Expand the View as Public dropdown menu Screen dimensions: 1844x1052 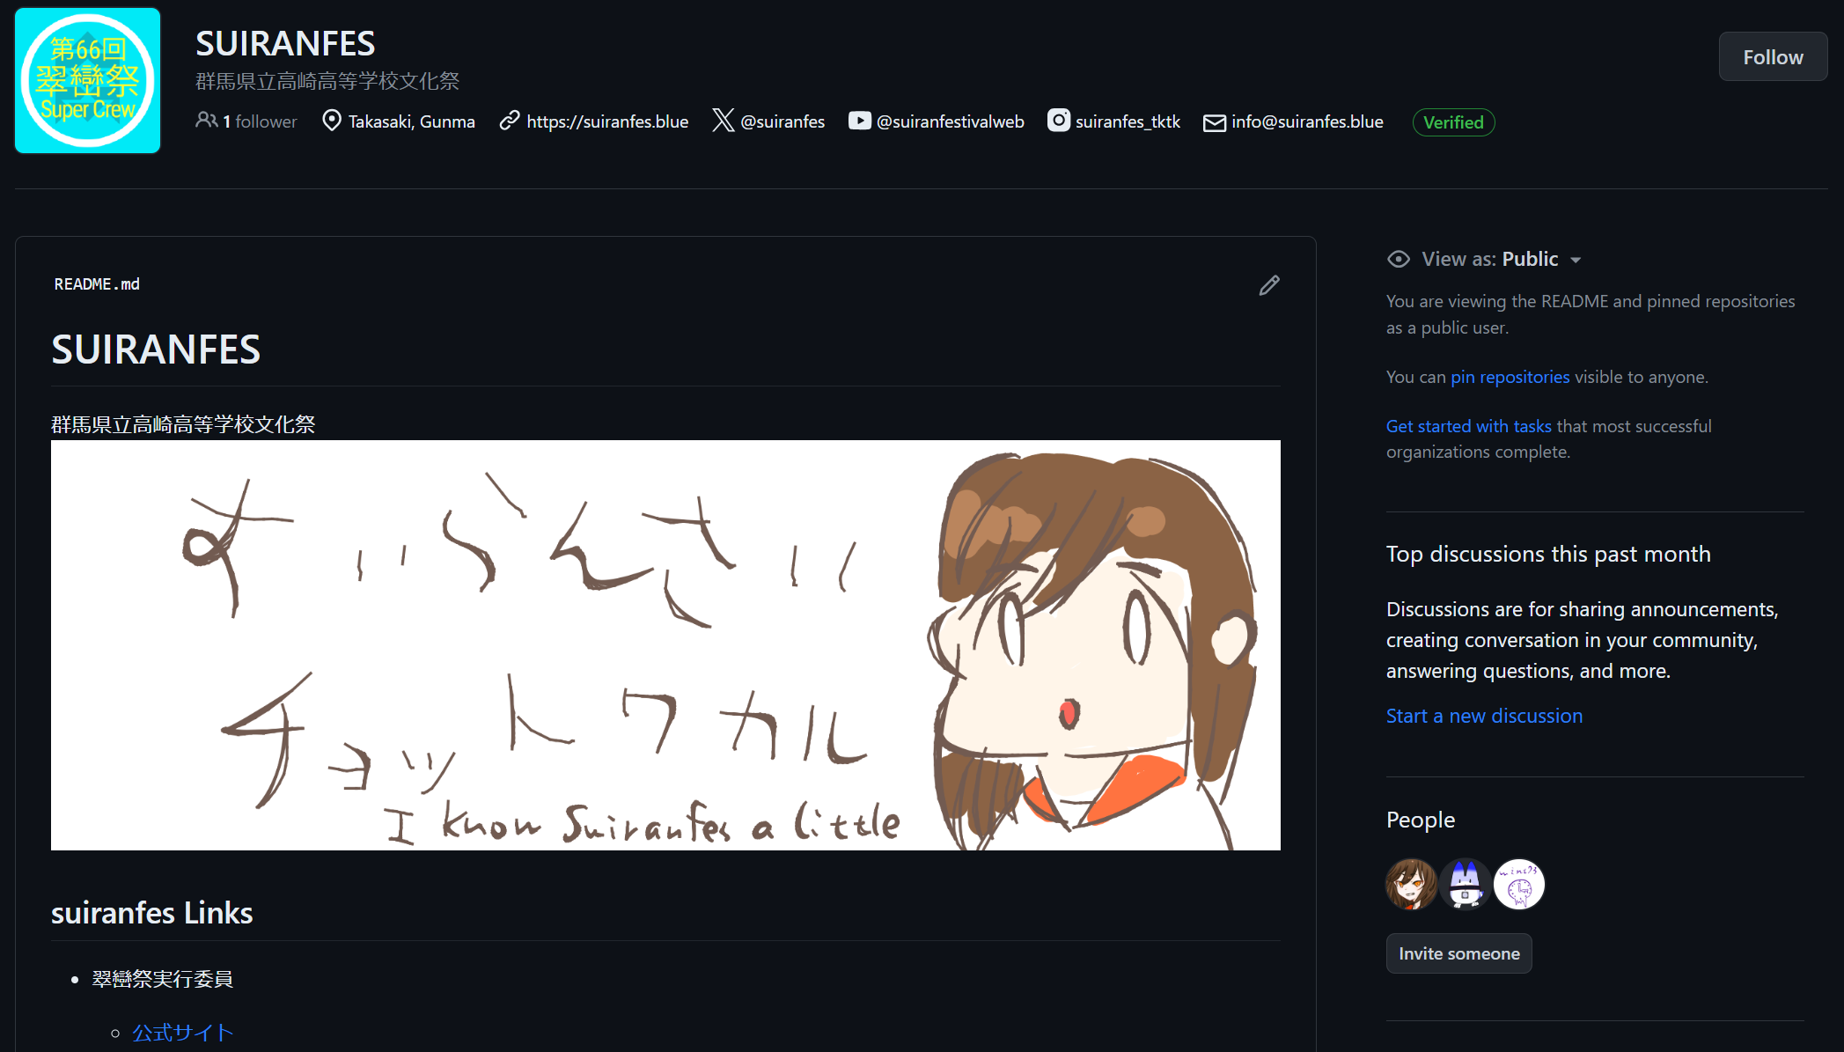point(1576,260)
